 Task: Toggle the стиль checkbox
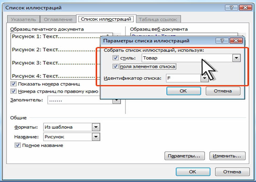click(x=115, y=58)
